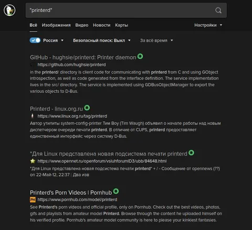Click the https://github.com/hughsie/printerd URL
This screenshot has height=230, width=252.
71,65
